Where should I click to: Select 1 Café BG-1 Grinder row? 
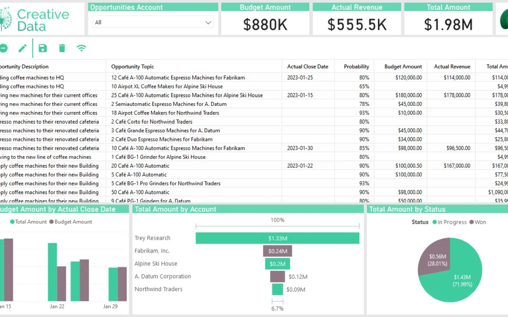point(254,157)
